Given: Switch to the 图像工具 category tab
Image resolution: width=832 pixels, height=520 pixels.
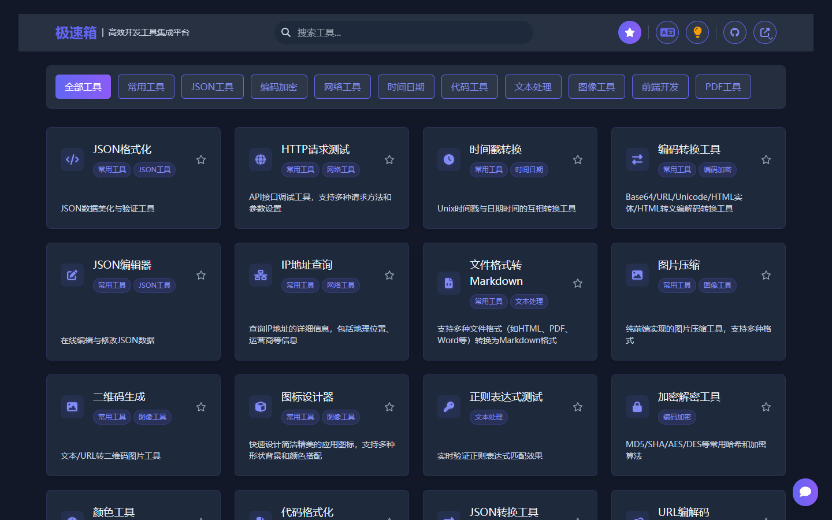Looking at the screenshot, I should pos(597,87).
